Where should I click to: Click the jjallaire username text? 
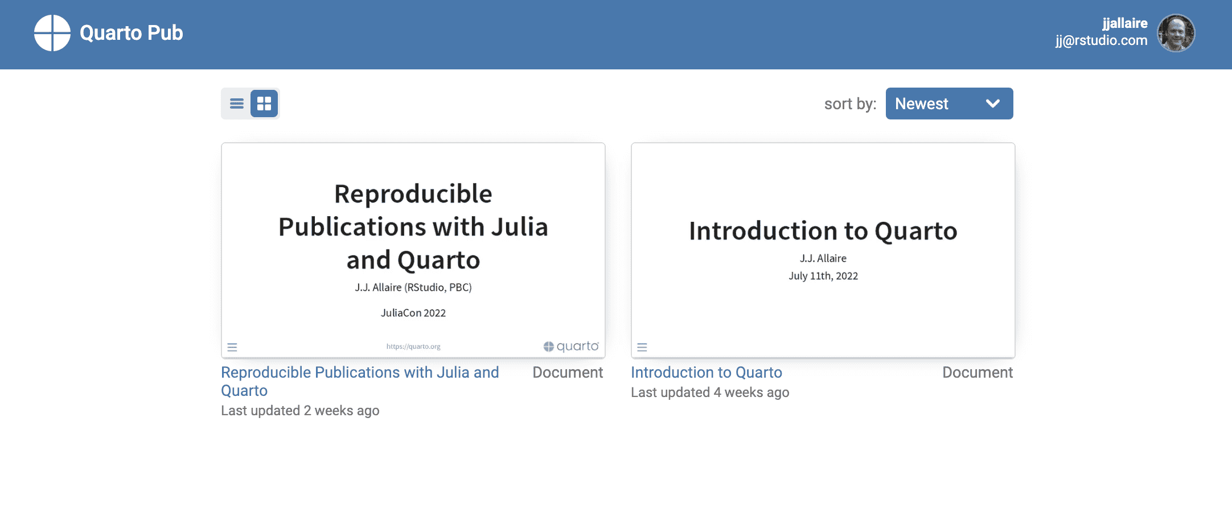point(1124,23)
